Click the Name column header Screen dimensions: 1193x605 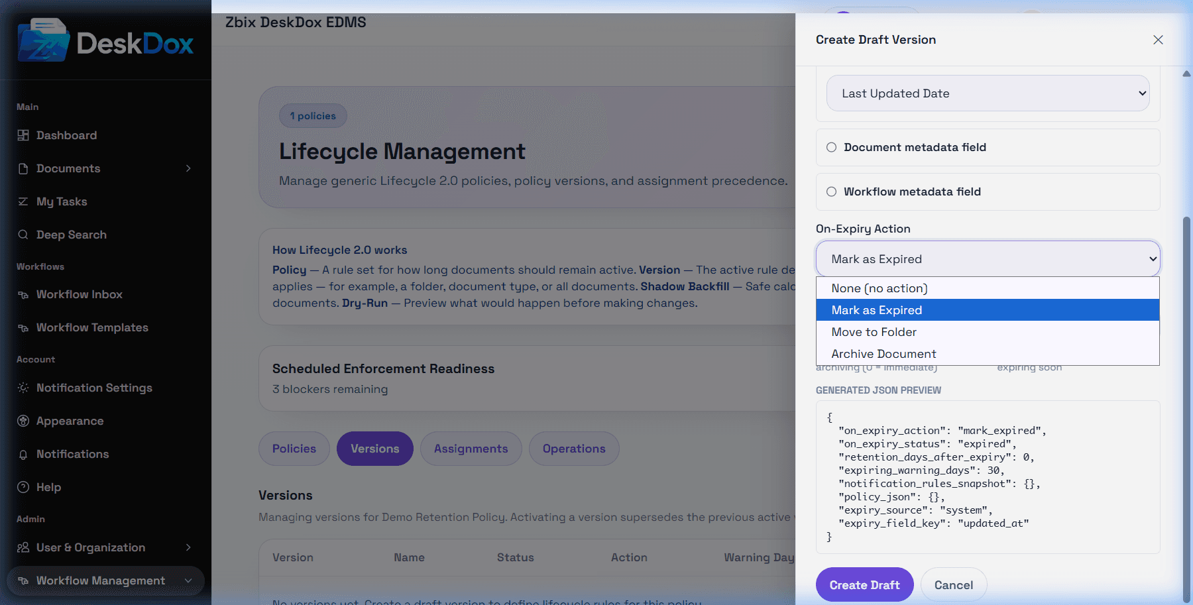pos(409,557)
